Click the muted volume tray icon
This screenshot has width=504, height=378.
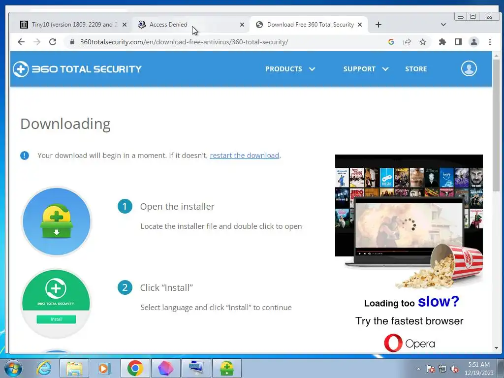pyautogui.click(x=454, y=369)
